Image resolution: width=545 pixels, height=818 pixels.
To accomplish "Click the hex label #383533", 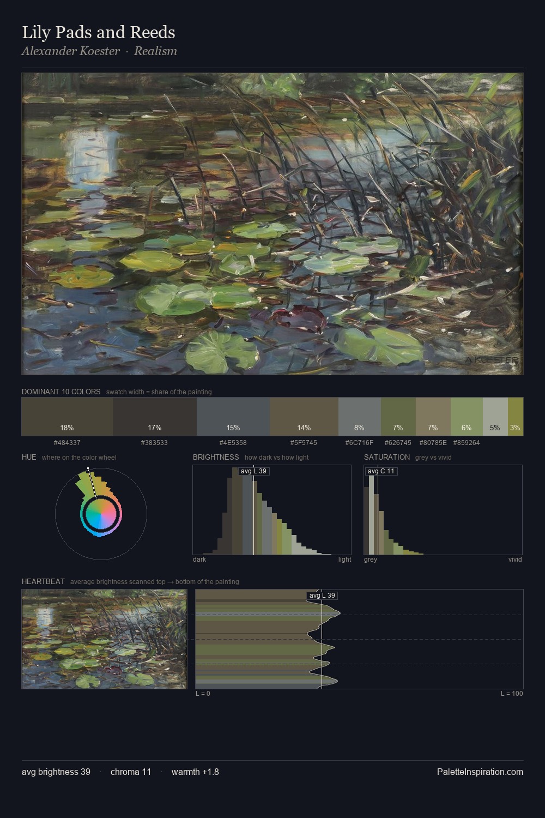I will point(155,443).
